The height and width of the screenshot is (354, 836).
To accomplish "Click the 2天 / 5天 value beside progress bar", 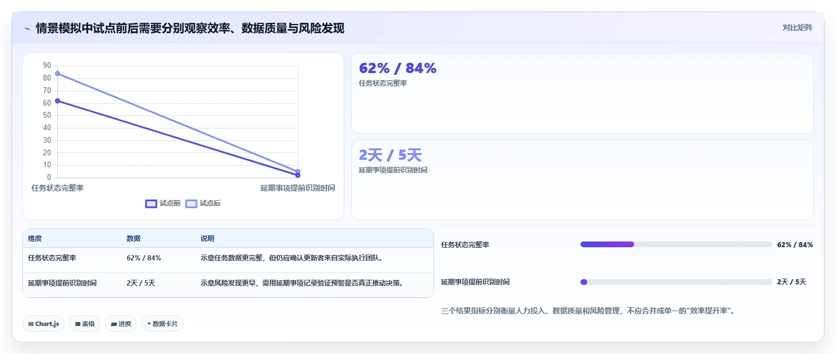I will pos(791,282).
